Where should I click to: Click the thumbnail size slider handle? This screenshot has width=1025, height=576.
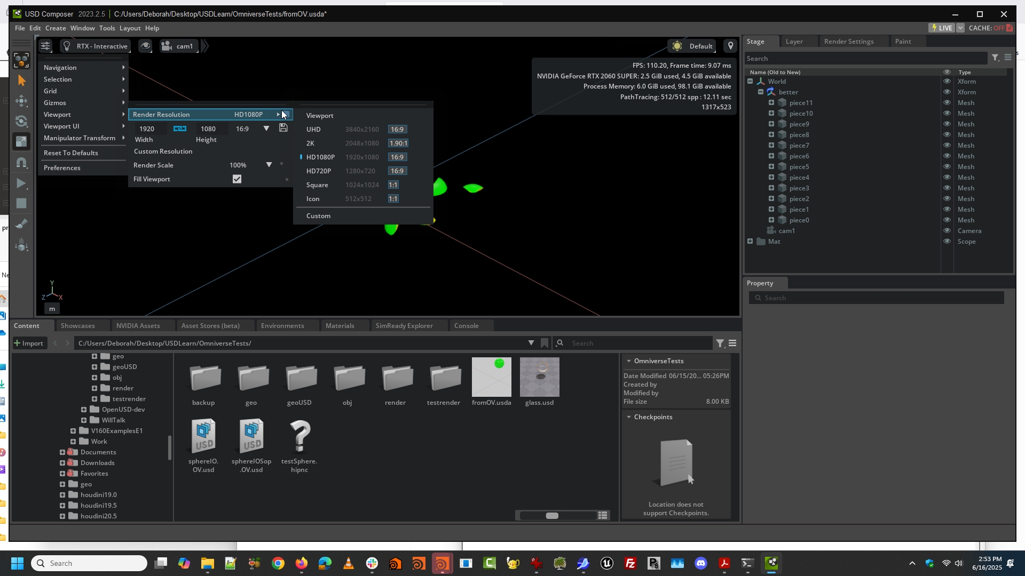(x=552, y=515)
